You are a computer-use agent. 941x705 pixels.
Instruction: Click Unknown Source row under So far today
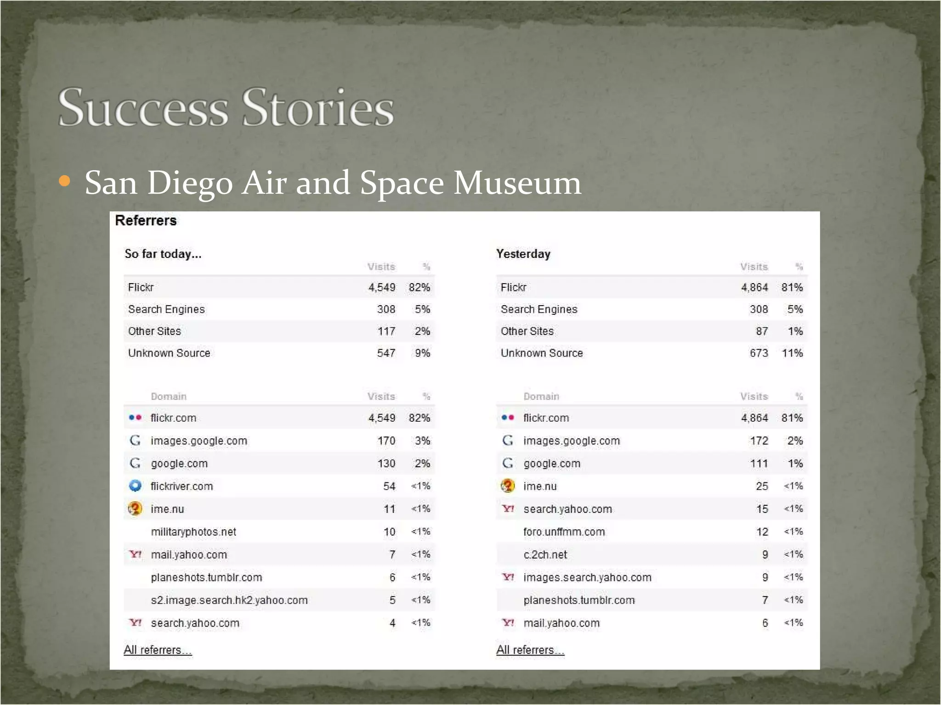[x=279, y=353]
